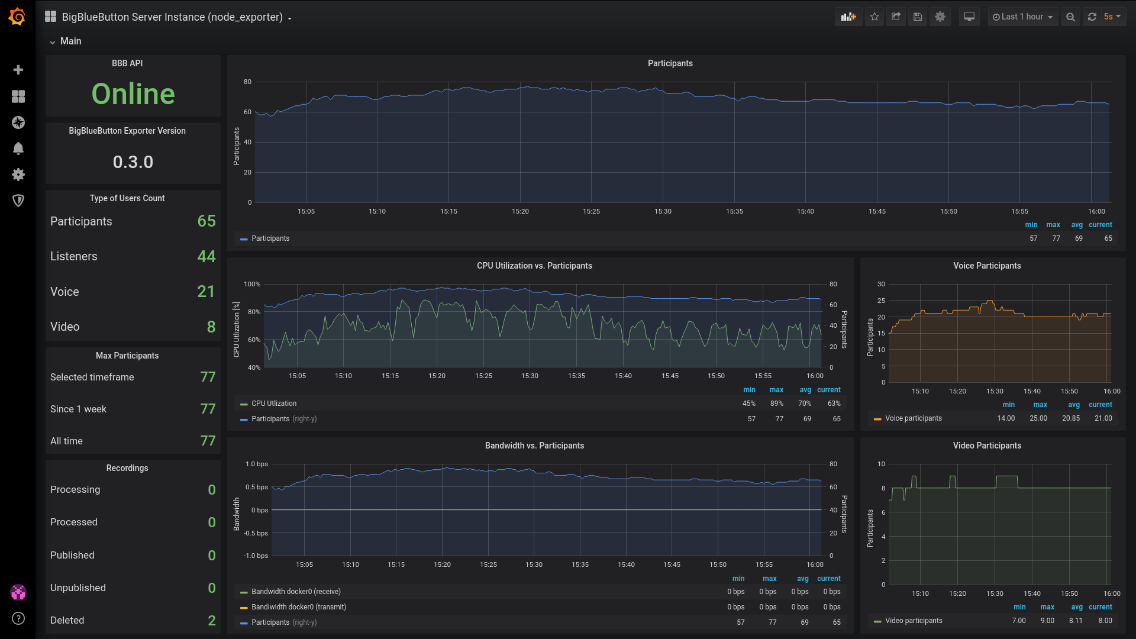Open the user avatar profile icon

[x=18, y=592]
